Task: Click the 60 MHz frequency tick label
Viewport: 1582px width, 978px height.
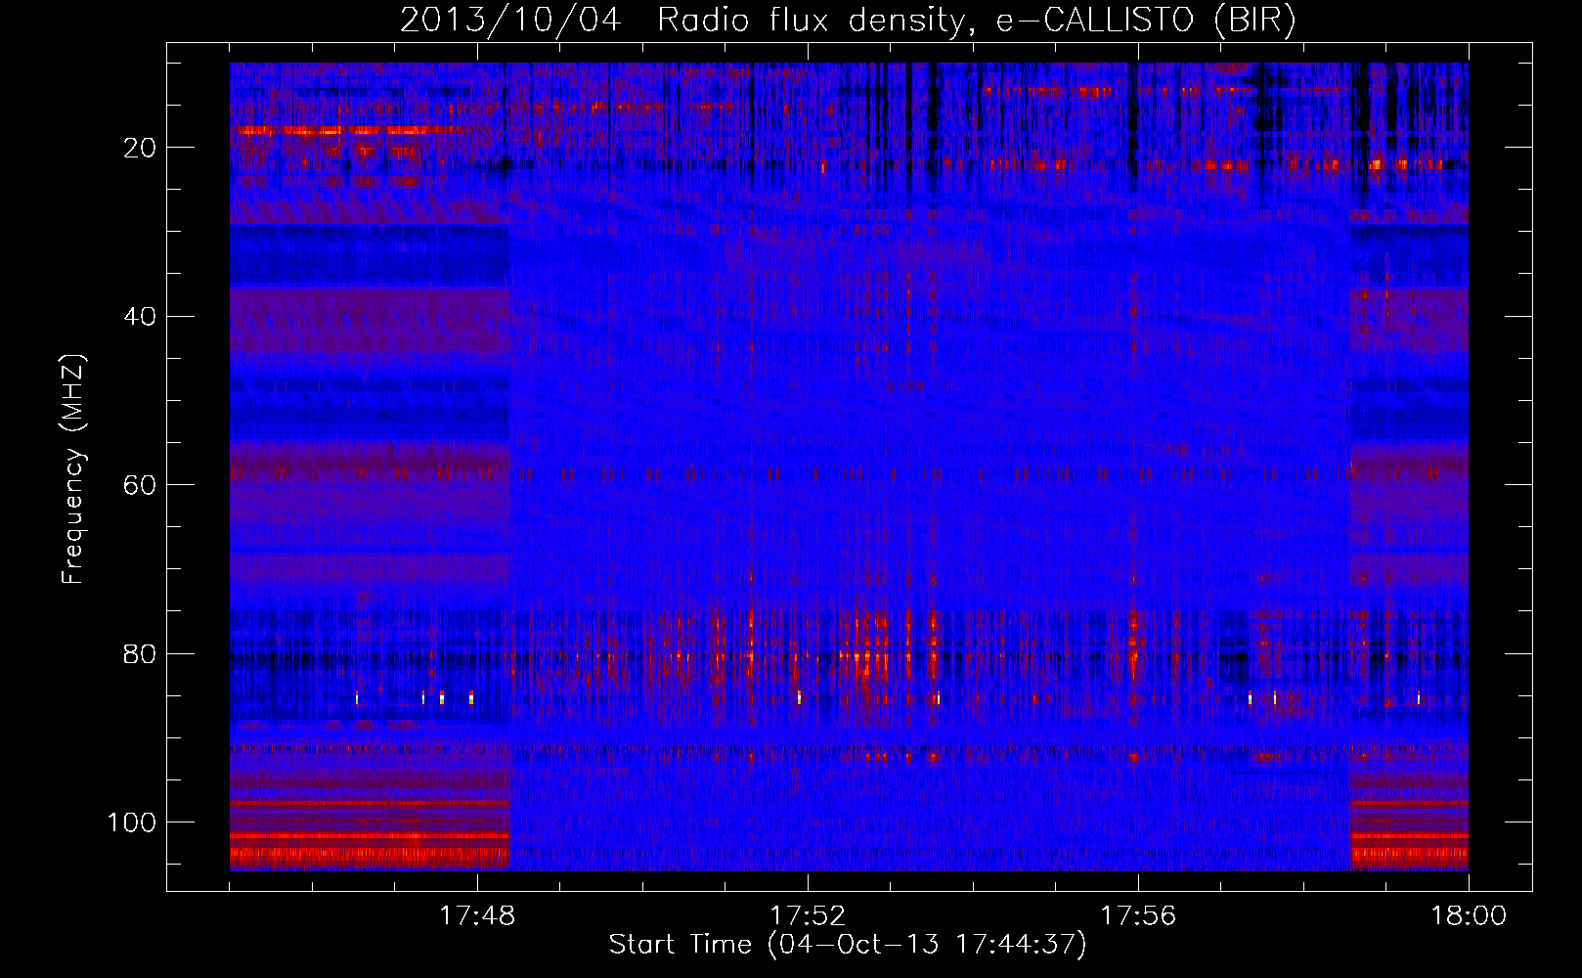Action: (x=141, y=485)
